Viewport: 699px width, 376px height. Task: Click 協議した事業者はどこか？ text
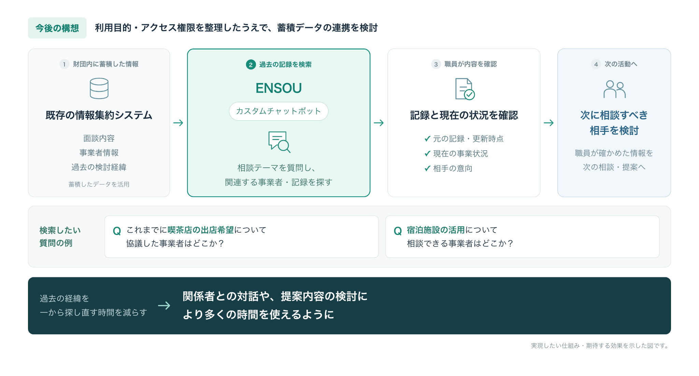click(x=175, y=243)
